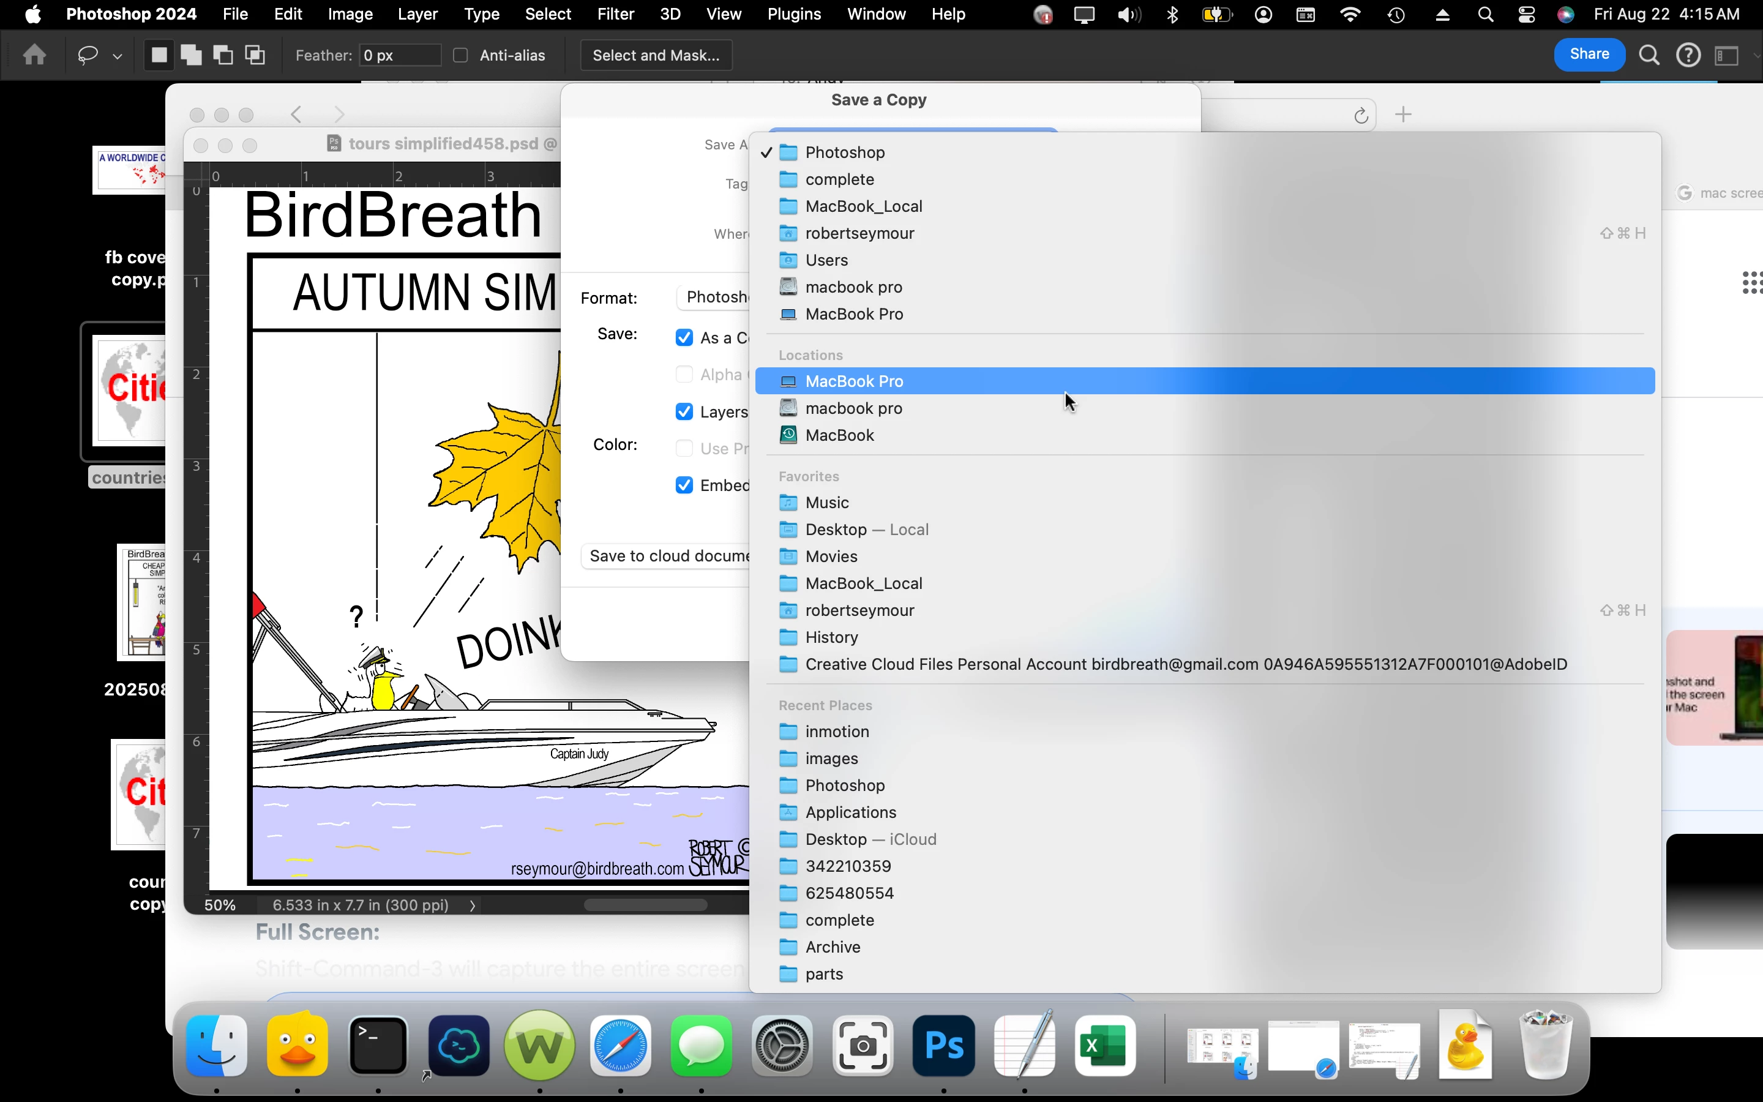Open the Help question mark icon
Viewport: 1763px width, 1102px height.
[x=1688, y=55]
